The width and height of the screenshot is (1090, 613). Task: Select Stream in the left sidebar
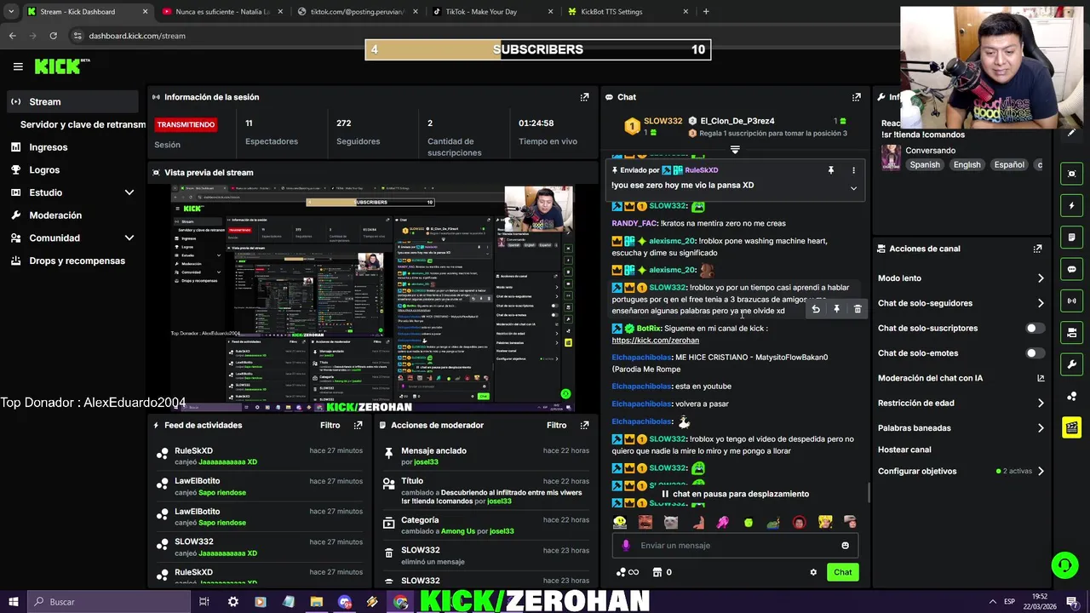pyautogui.click(x=72, y=102)
